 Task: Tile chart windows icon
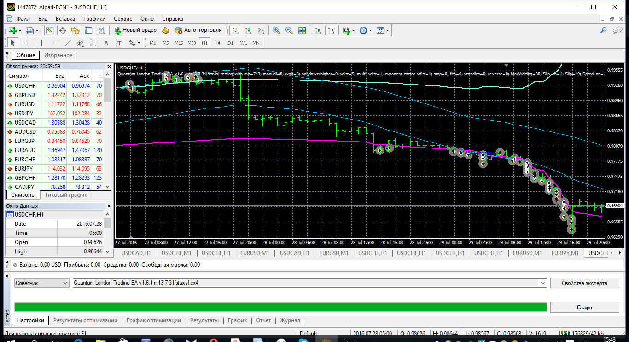click(x=302, y=30)
